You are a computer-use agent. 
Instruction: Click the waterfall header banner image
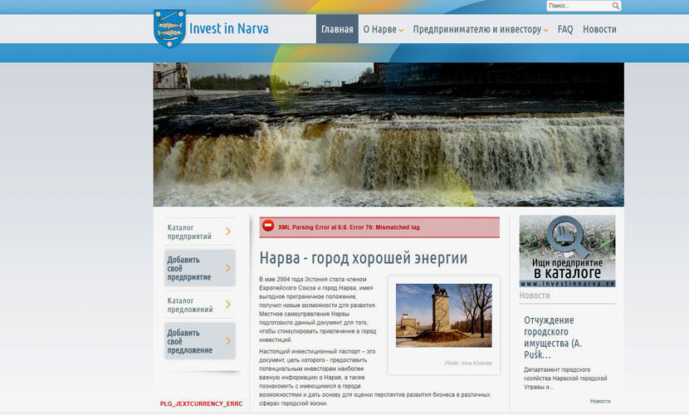pyautogui.click(x=388, y=134)
